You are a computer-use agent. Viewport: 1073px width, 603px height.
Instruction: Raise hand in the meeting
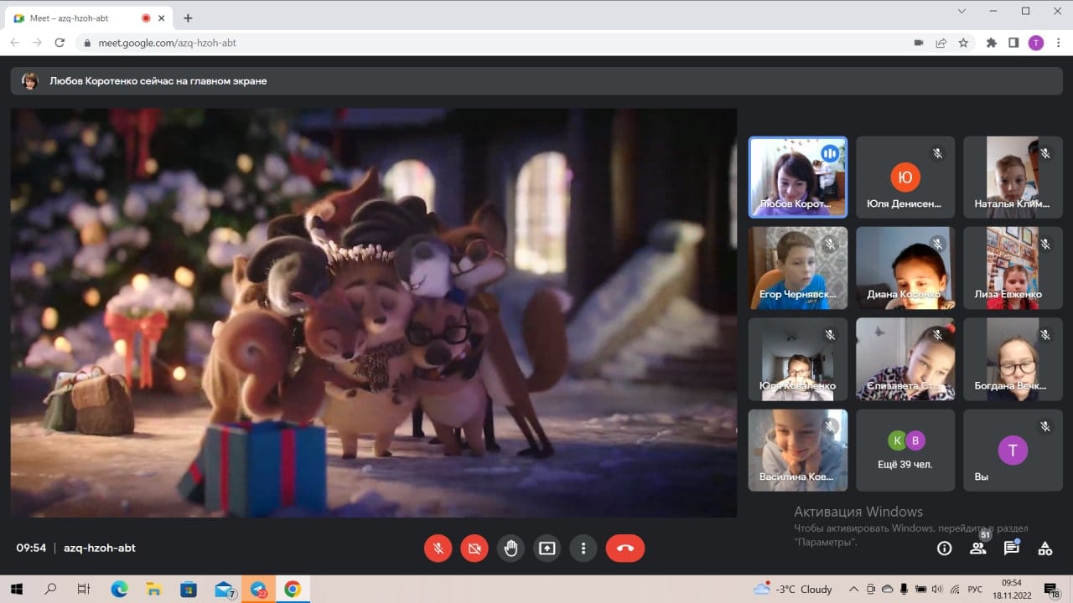point(511,549)
